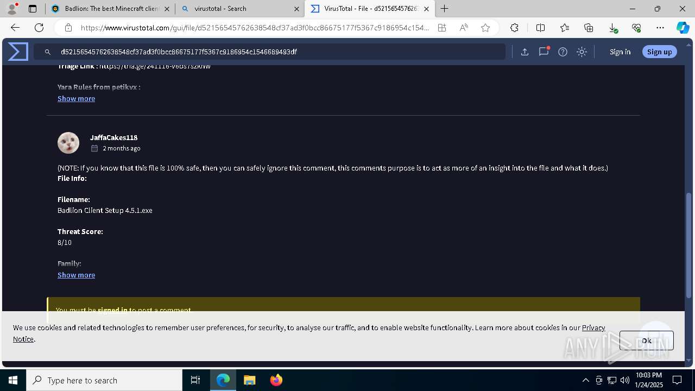Click the scrollbar down arrow

coord(689,360)
